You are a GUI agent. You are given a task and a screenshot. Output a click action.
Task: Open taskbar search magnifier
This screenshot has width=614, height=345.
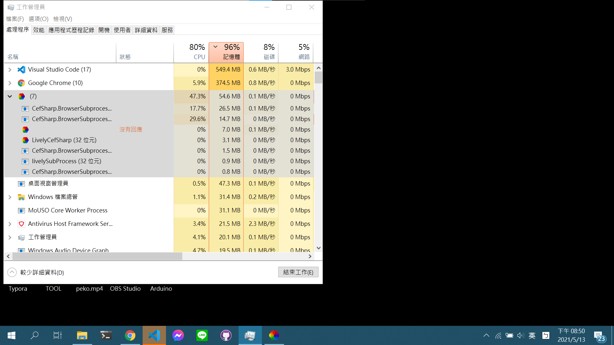(x=35, y=335)
